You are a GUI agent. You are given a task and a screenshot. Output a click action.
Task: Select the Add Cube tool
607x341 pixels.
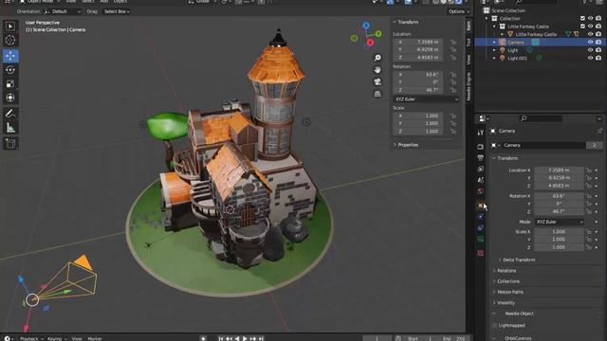(10, 143)
